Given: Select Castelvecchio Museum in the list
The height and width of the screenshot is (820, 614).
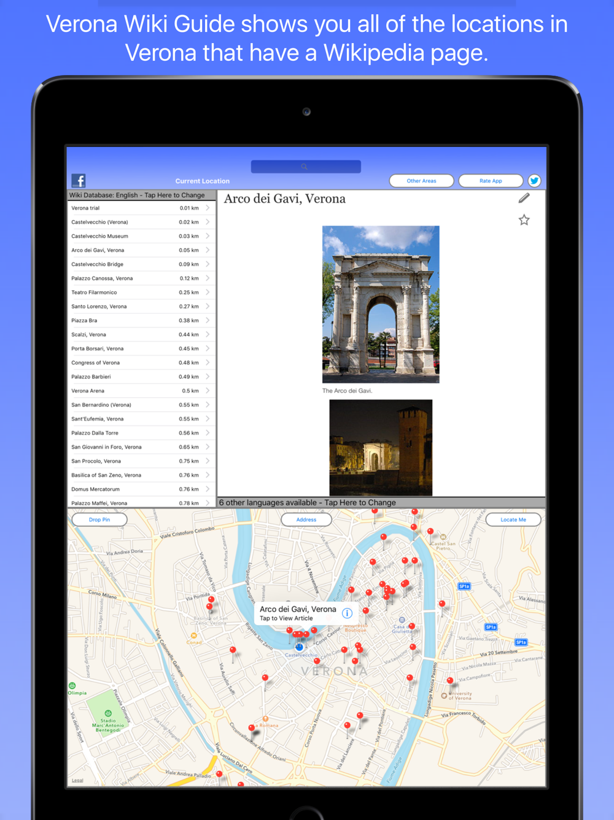Looking at the screenshot, I should point(141,236).
